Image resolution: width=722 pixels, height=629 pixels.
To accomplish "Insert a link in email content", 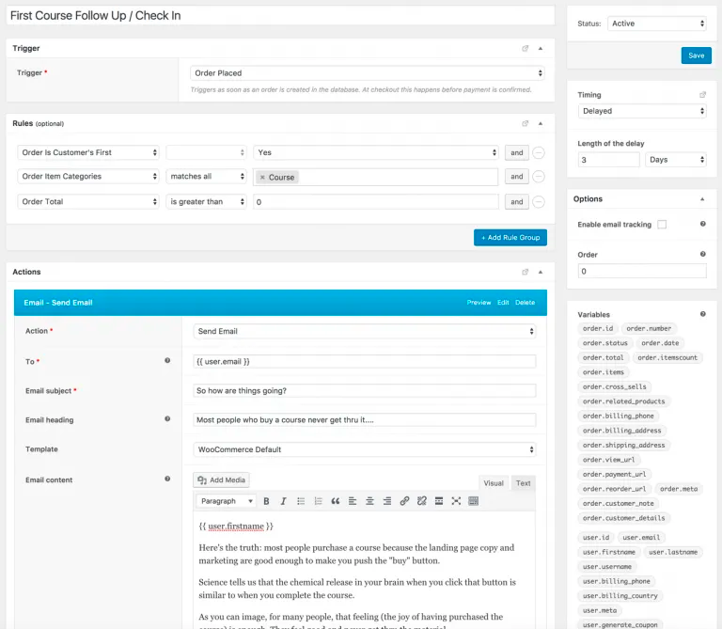I will coord(404,501).
